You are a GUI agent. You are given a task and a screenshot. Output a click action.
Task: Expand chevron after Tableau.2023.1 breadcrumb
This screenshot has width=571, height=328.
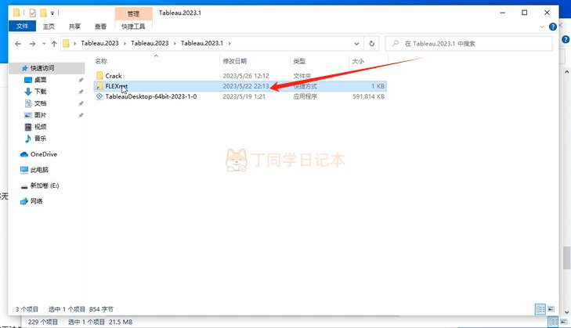click(229, 43)
